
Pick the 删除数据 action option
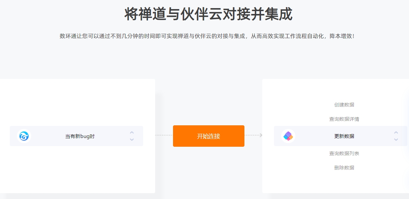tap(344, 168)
